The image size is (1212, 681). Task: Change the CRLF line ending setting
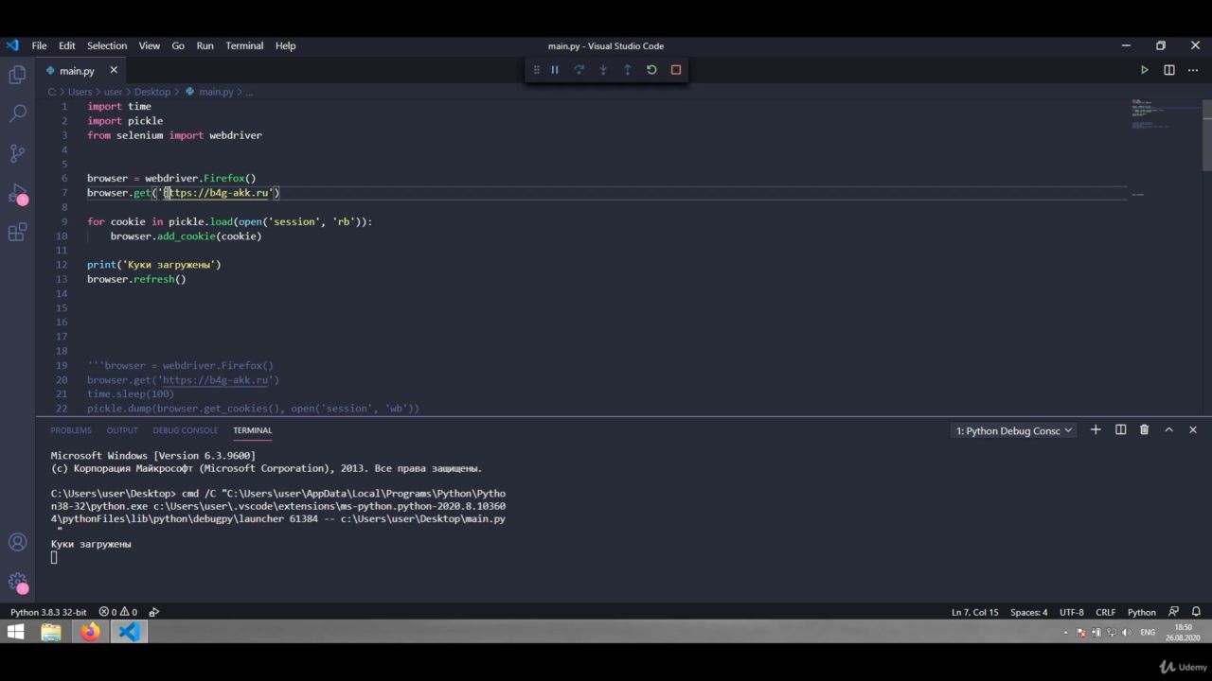pyautogui.click(x=1105, y=612)
